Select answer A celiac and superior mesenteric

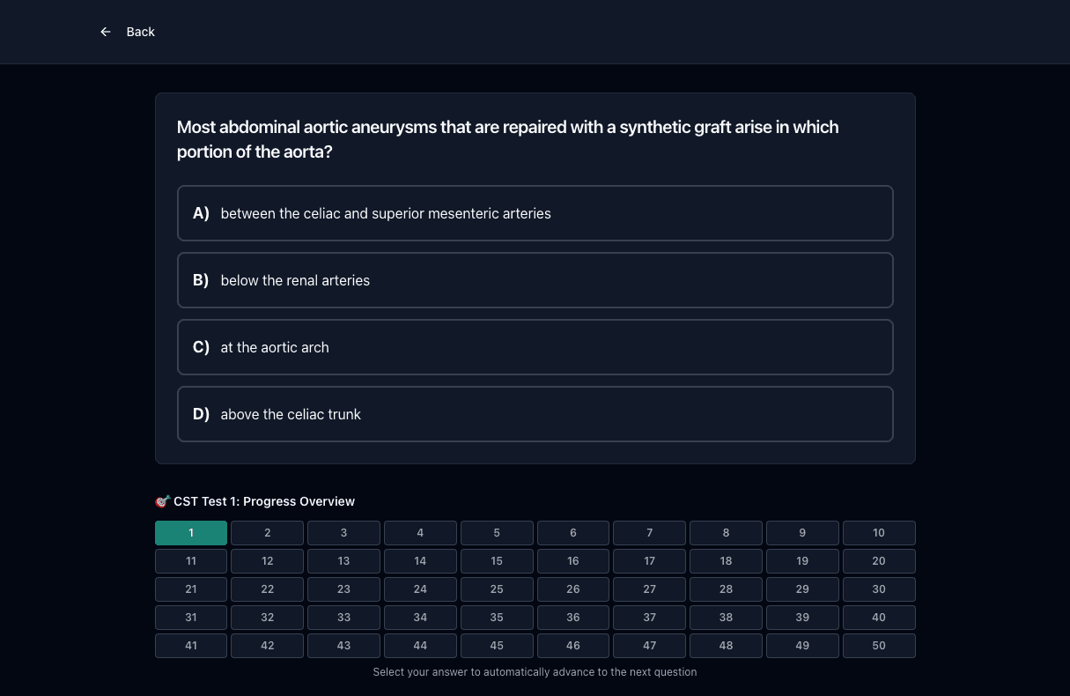(535, 213)
